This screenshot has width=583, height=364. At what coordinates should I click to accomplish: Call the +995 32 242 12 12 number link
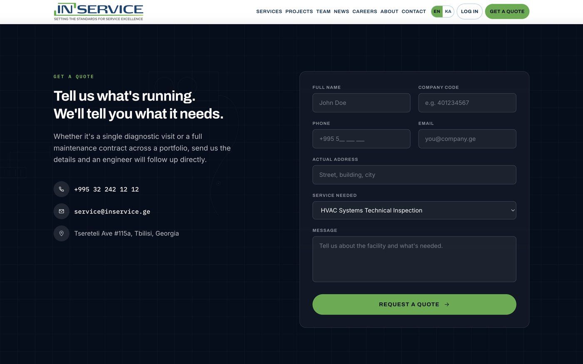[x=106, y=189]
